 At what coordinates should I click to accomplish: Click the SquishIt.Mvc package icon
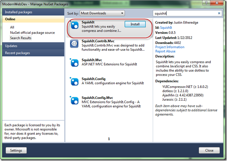click(x=74, y=62)
